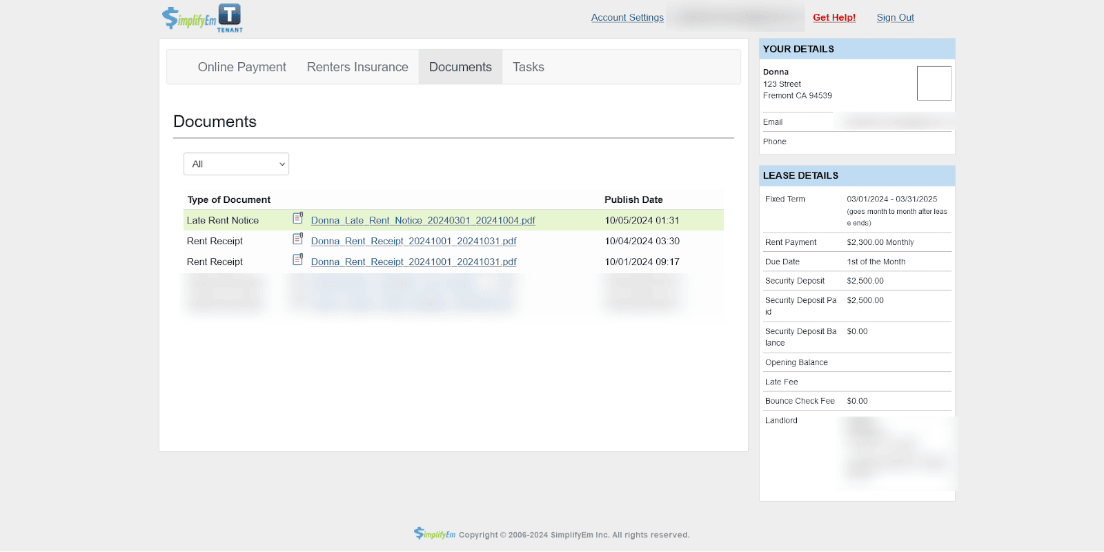Click the Publish Date column header
Screen dimensions: 1104x552
pyautogui.click(x=633, y=199)
